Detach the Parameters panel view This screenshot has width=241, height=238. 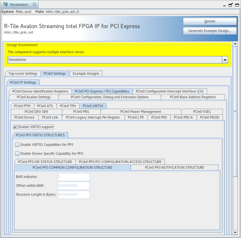point(231,5)
